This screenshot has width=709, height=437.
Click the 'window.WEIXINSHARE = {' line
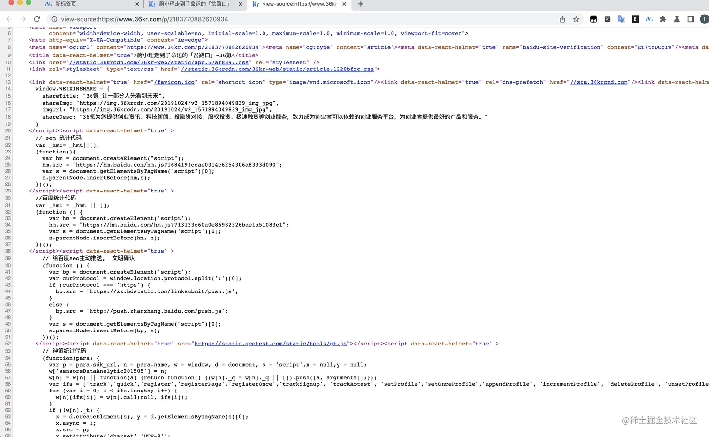click(x=73, y=89)
